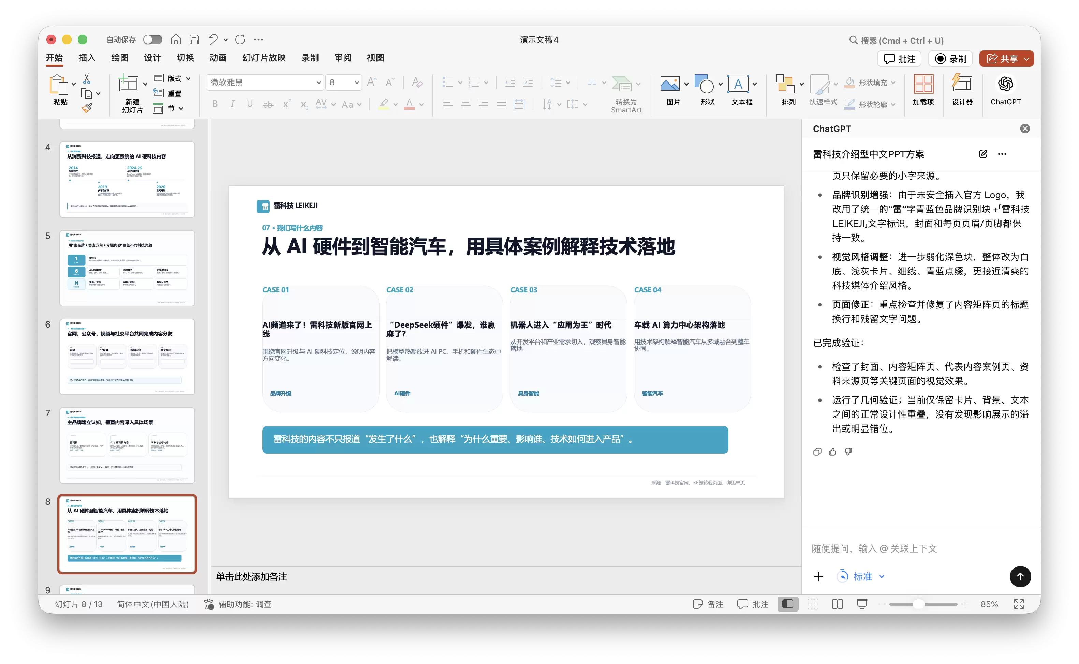The height and width of the screenshot is (664, 1079).
Task: Open the undo history dropdown arrow
Action: coord(226,40)
